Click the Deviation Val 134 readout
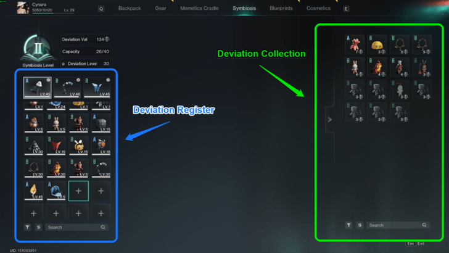Screen dimensions: 449x253 click(86, 39)
